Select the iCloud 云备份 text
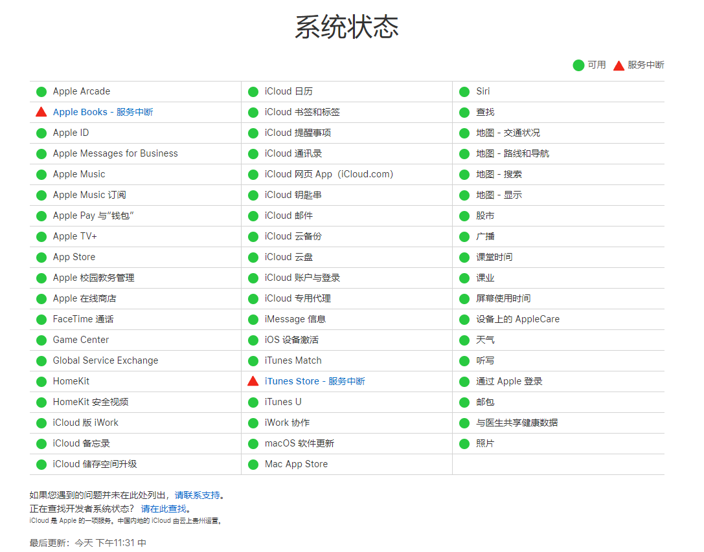 pos(293,236)
